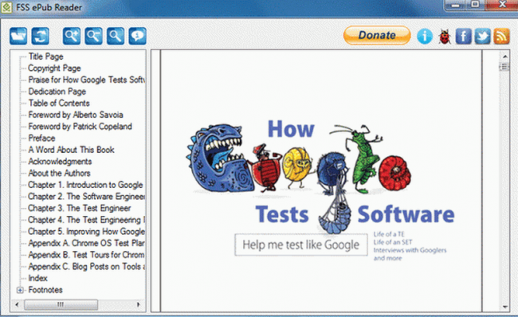518x317 pixels.
Task: Zoom in with magnifier plus icon
Action: click(x=72, y=36)
